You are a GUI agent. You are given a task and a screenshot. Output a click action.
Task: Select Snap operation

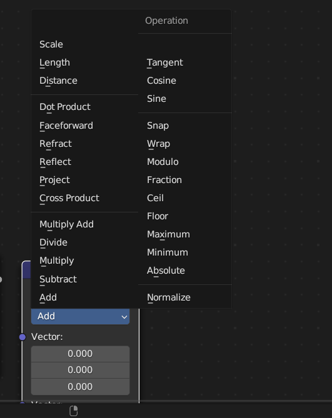click(185, 126)
